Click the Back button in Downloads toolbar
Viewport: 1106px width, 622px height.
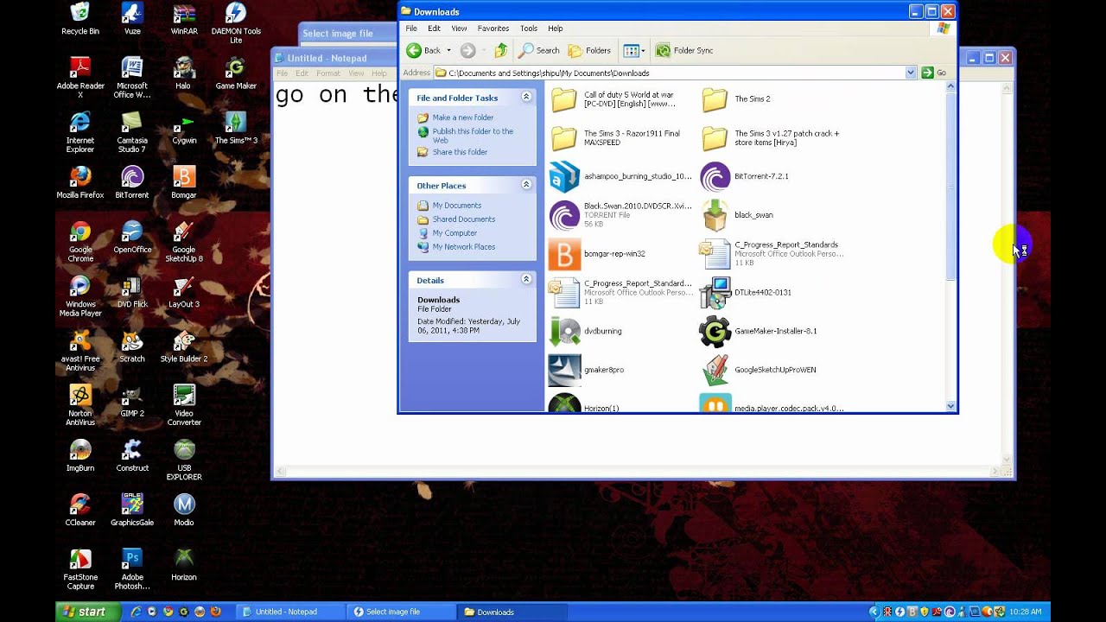coord(423,50)
